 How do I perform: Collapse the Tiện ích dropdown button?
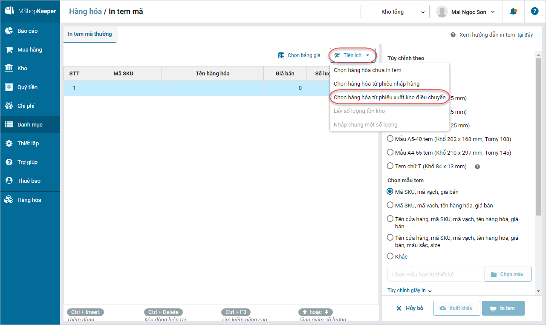352,55
